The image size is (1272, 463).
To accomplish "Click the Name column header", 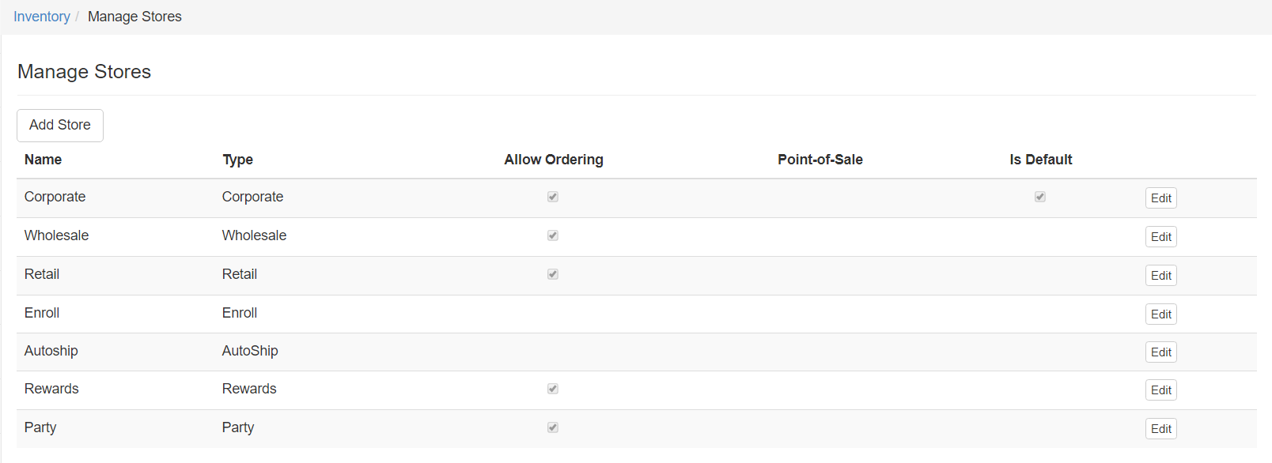I will pos(43,160).
